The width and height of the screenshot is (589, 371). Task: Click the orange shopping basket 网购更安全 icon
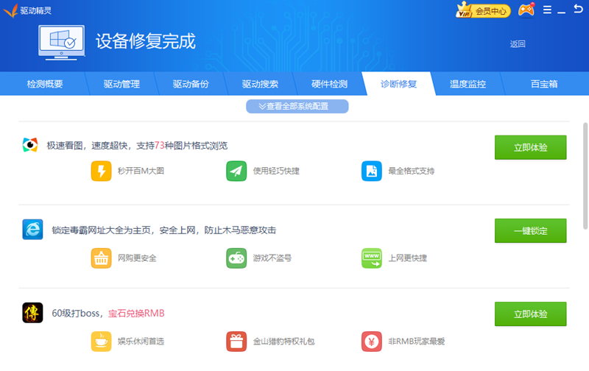pos(101,258)
